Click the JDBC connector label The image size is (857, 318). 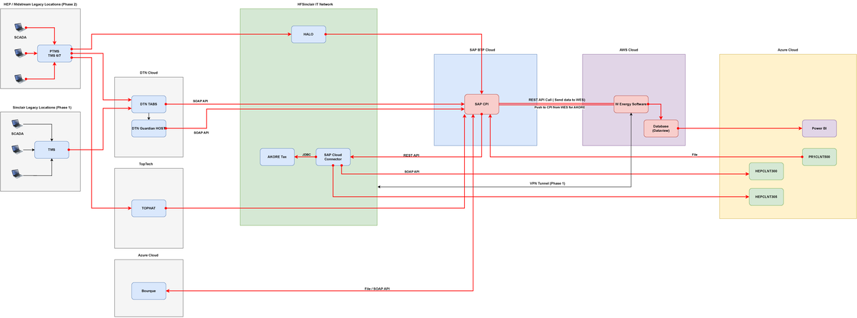click(x=306, y=154)
